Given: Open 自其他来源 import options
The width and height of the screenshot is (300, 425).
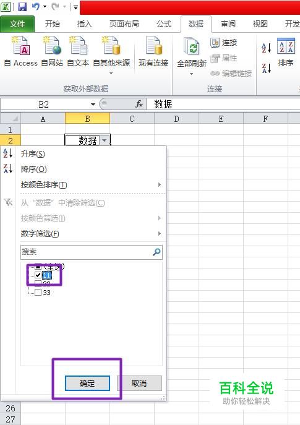Looking at the screenshot, I should click(x=111, y=56).
